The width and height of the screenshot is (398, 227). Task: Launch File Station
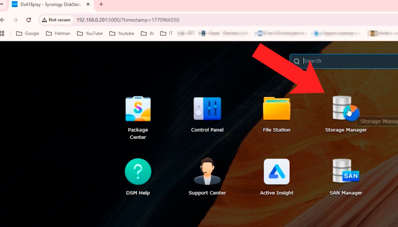click(276, 109)
